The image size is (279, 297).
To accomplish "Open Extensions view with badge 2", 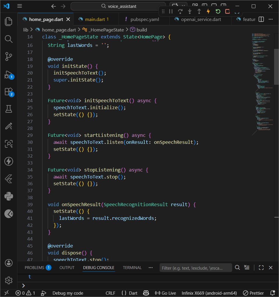I will click(x=9, y=92).
